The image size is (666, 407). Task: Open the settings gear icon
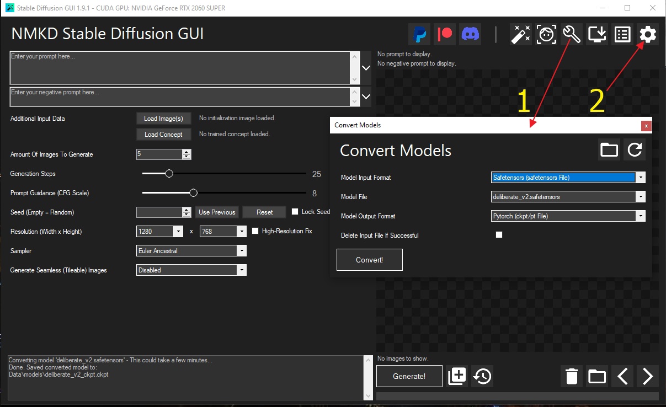coord(648,34)
